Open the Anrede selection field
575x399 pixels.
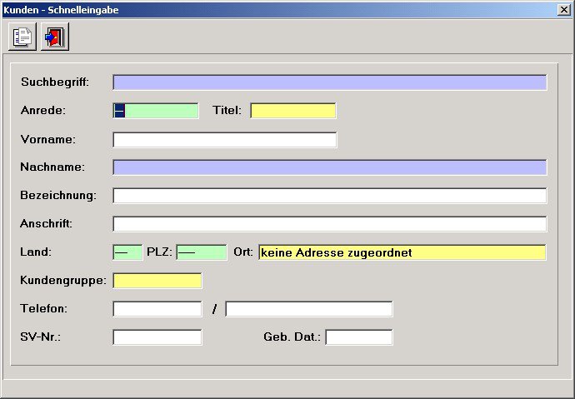[156, 111]
